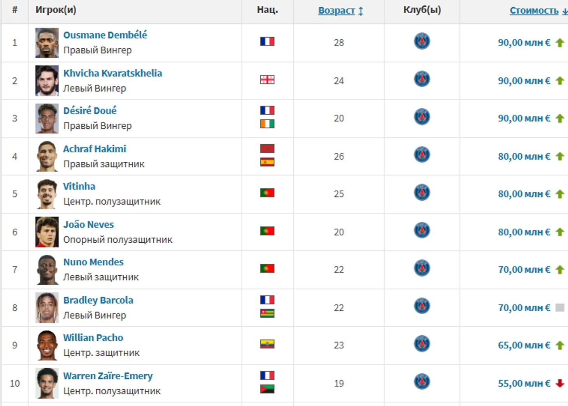The width and height of the screenshot is (568, 406).
Task: Click Georgia flag next to Khvicha Kvaratskhelia
Action: (267, 80)
